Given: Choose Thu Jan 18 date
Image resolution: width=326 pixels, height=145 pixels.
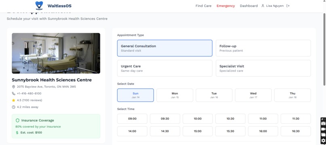Looking at the screenshot, I should pos(292,95).
